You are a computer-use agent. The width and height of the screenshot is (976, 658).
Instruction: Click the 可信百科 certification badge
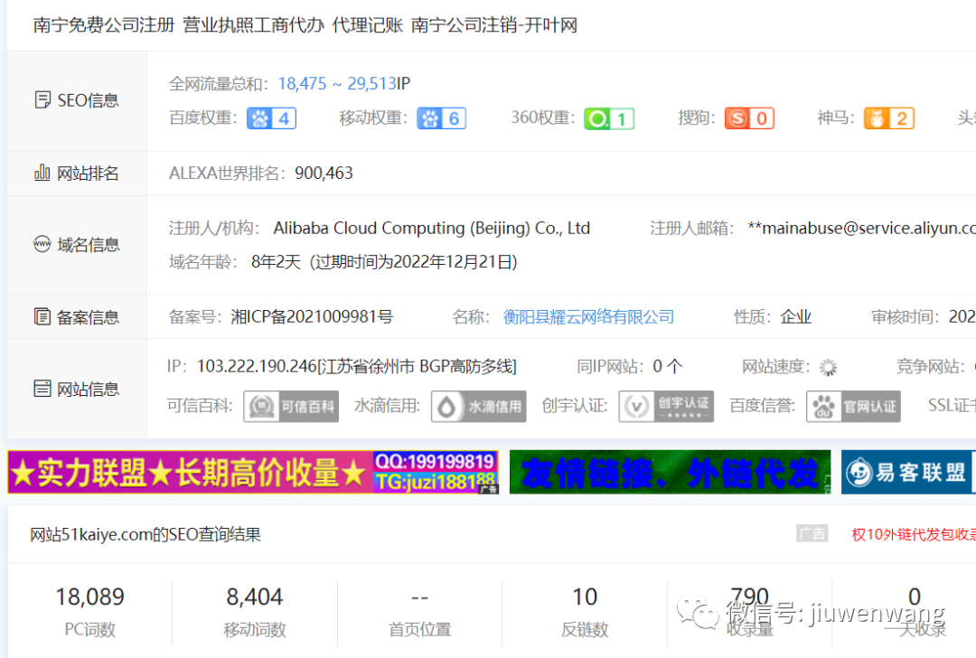click(x=291, y=407)
